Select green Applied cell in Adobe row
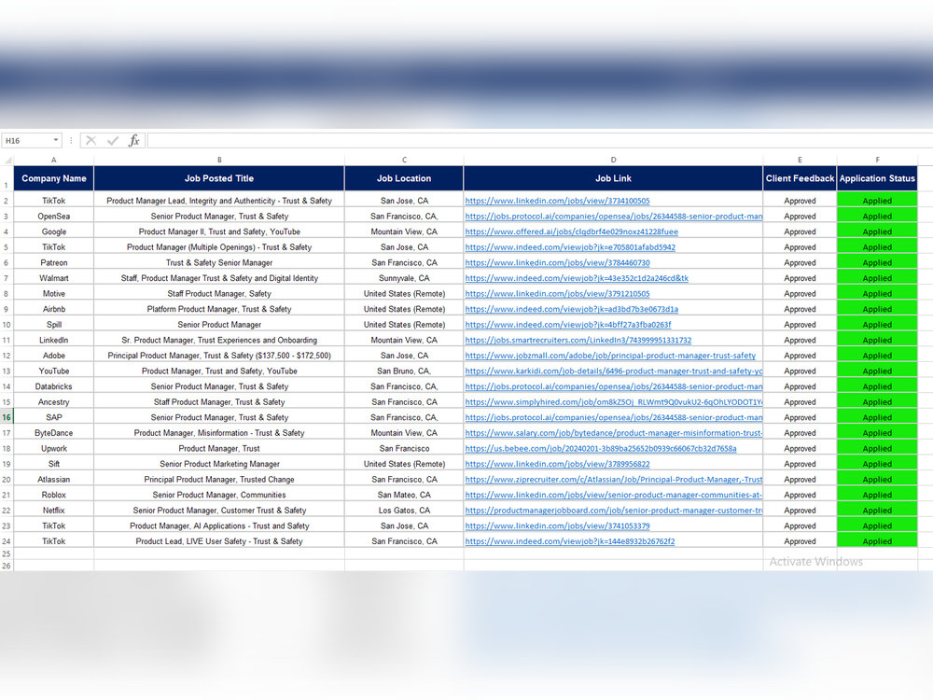Screen dimensions: 933x700 coord(877,356)
